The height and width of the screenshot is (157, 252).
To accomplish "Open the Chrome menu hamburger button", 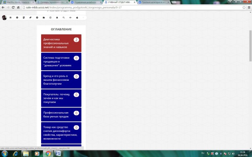I will click(249, 8).
